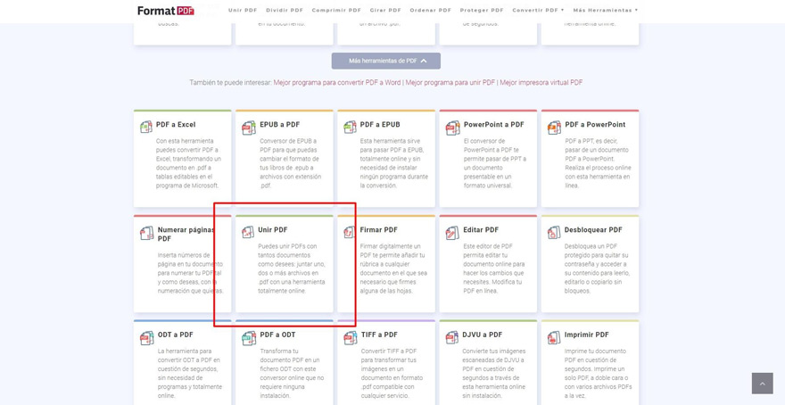
Task: Click the PDF a Excel tool icon
Action: coord(146,128)
